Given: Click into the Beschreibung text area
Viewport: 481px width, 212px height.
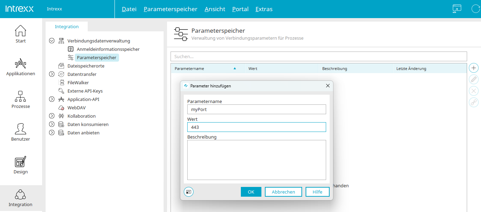Looking at the screenshot, I should click(x=257, y=160).
